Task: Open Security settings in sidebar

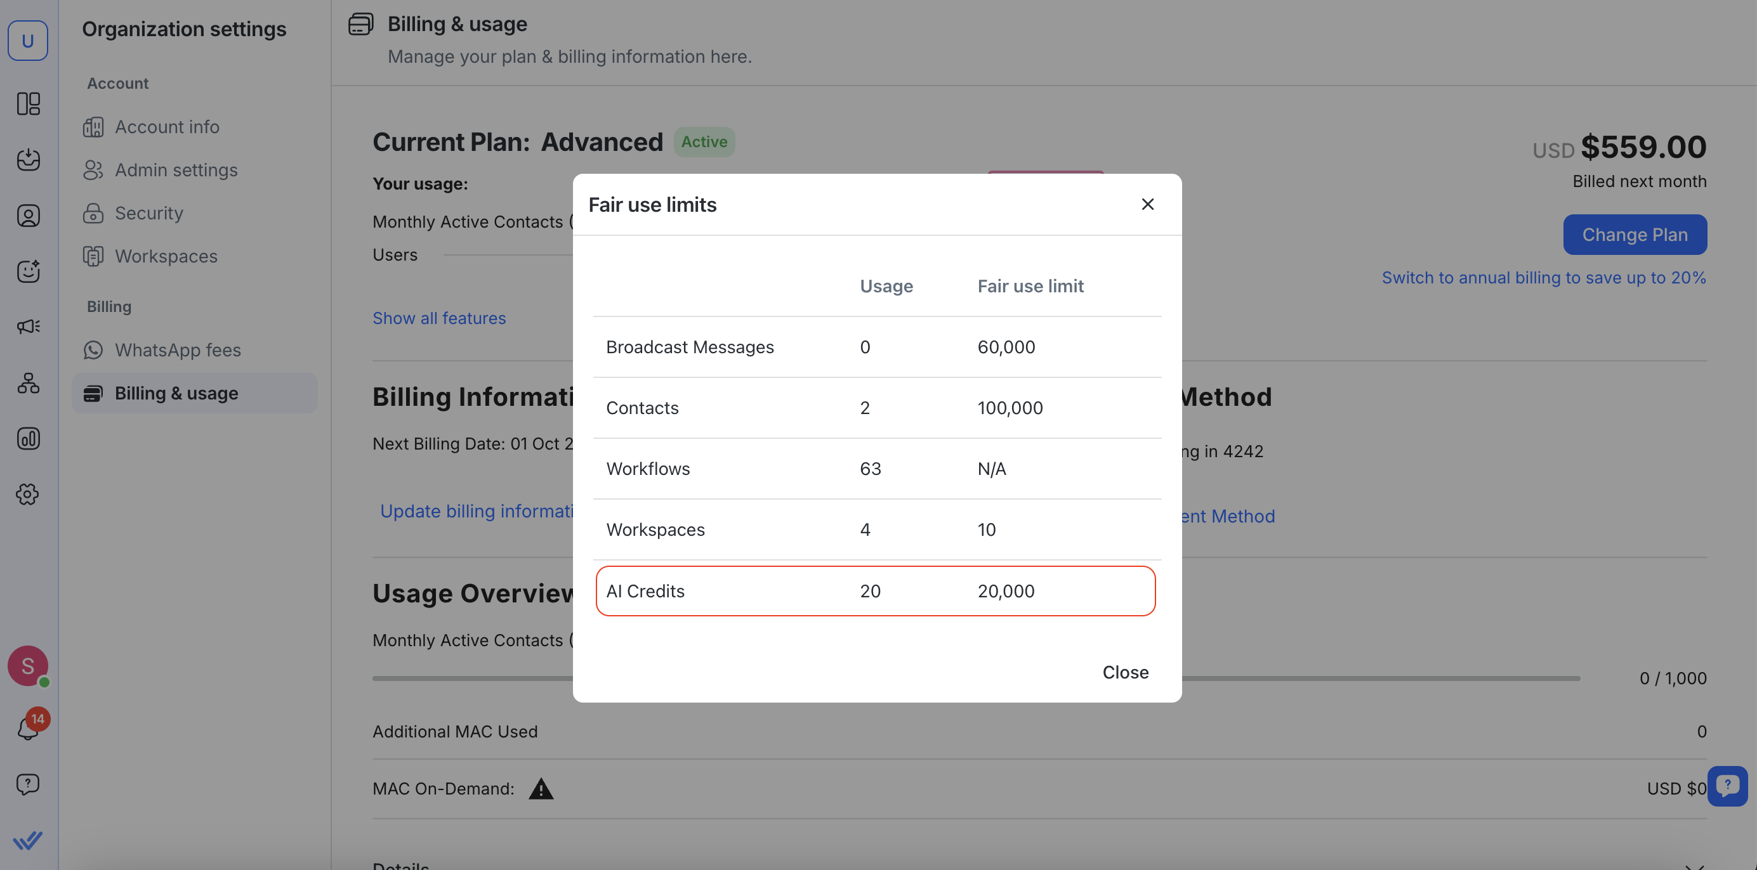Action: click(x=148, y=214)
